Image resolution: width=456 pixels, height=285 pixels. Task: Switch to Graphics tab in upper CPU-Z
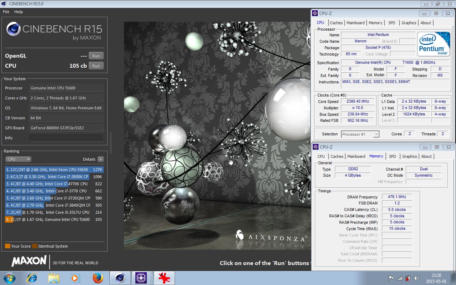pos(409,23)
